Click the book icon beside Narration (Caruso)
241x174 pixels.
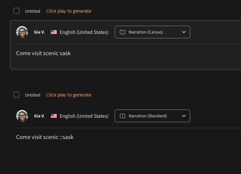tap(122, 32)
